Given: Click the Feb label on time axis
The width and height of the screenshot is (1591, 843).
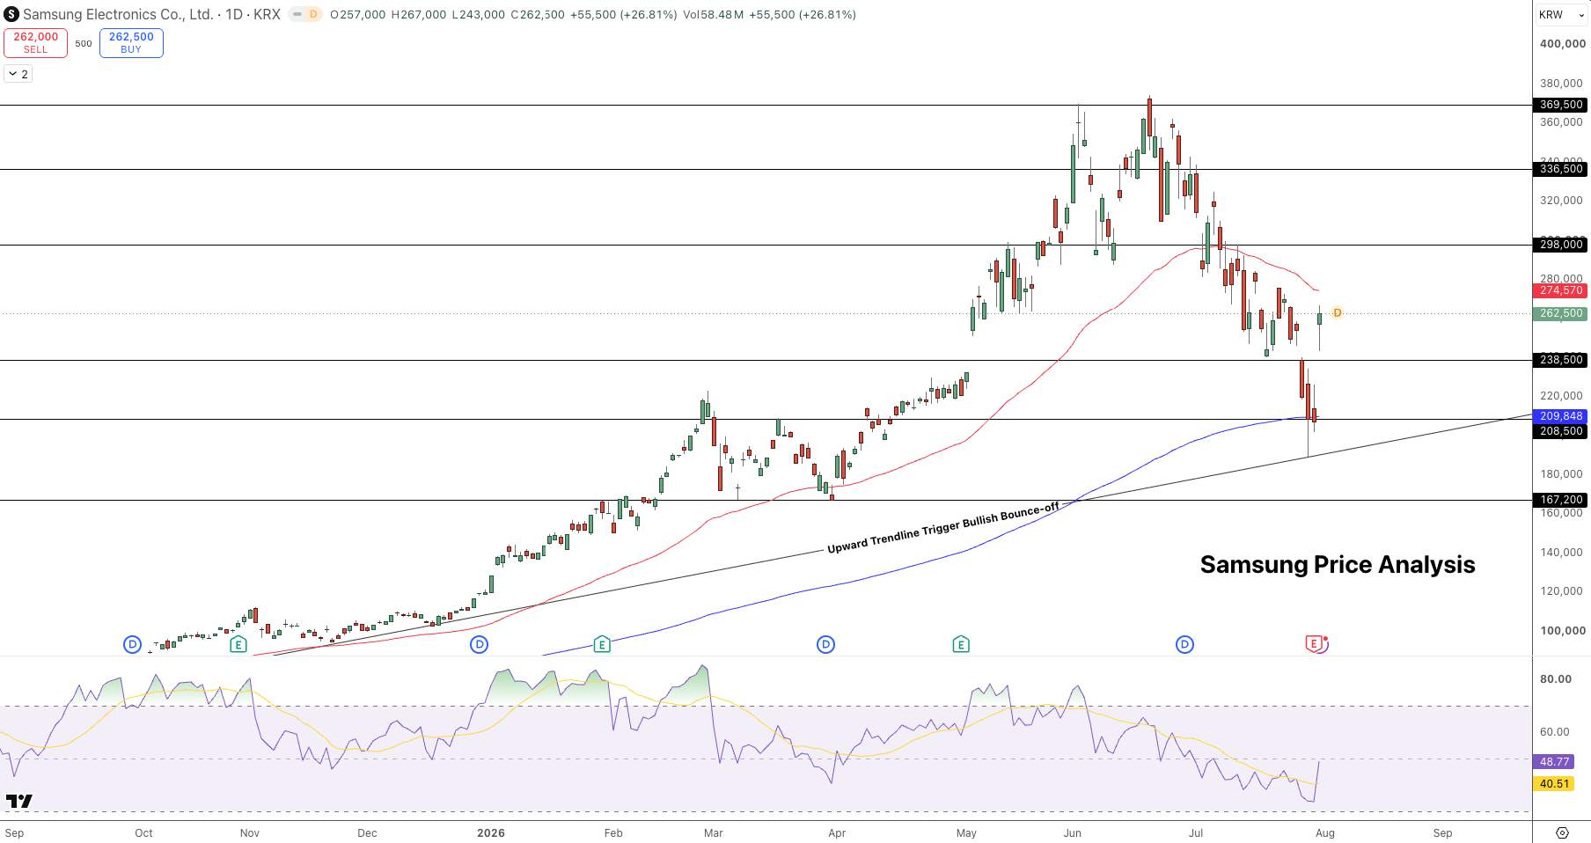Looking at the screenshot, I should (613, 832).
